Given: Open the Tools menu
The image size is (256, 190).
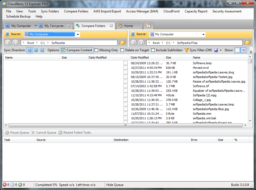Looking at the screenshot, I should 32,11.
